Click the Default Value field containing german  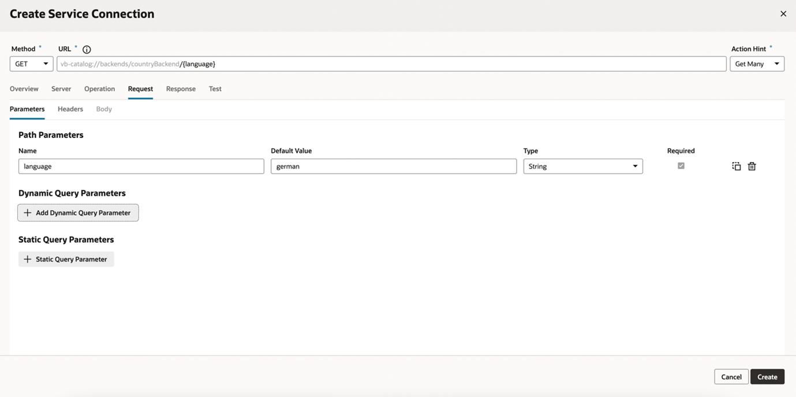pos(393,166)
